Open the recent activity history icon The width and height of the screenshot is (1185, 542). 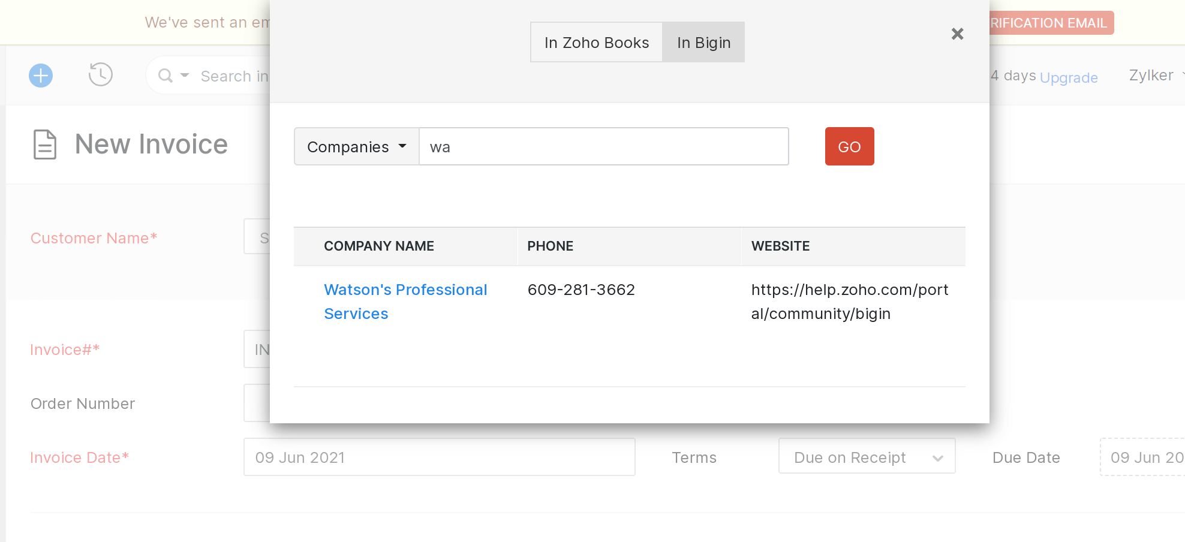(101, 74)
